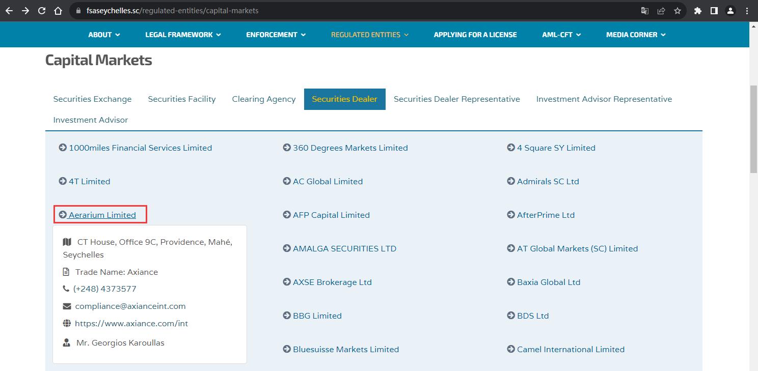Viewport: 758px width, 371px height.
Task: Click the arrow icon beside AfterPrime Ltd
Action: tap(511, 215)
